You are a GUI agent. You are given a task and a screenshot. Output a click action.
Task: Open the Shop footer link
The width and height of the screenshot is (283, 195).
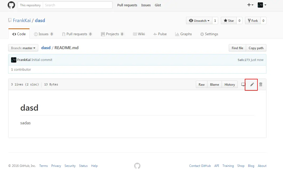[x=241, y=166]
